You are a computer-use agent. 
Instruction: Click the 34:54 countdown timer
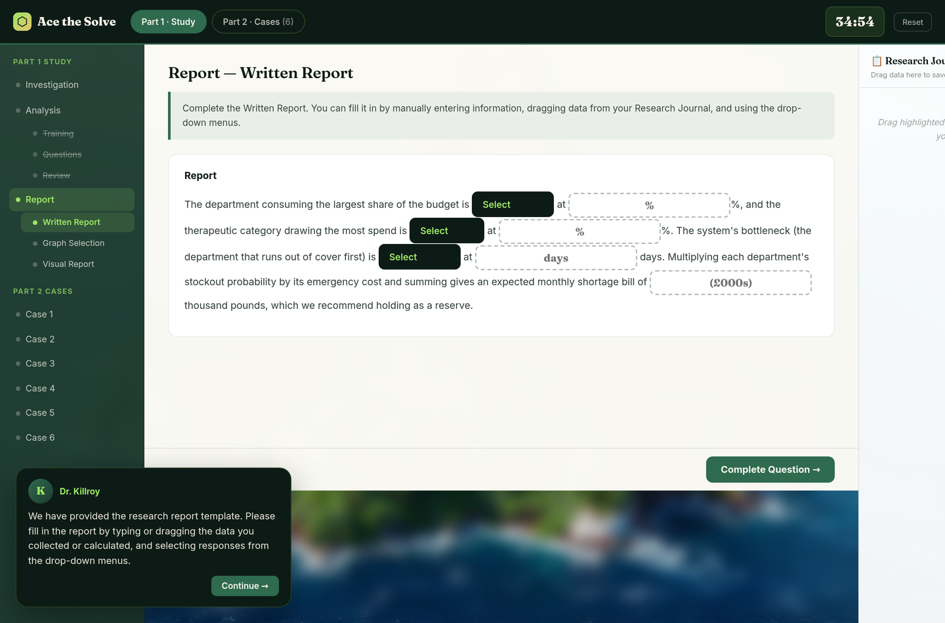pos(854,22)
